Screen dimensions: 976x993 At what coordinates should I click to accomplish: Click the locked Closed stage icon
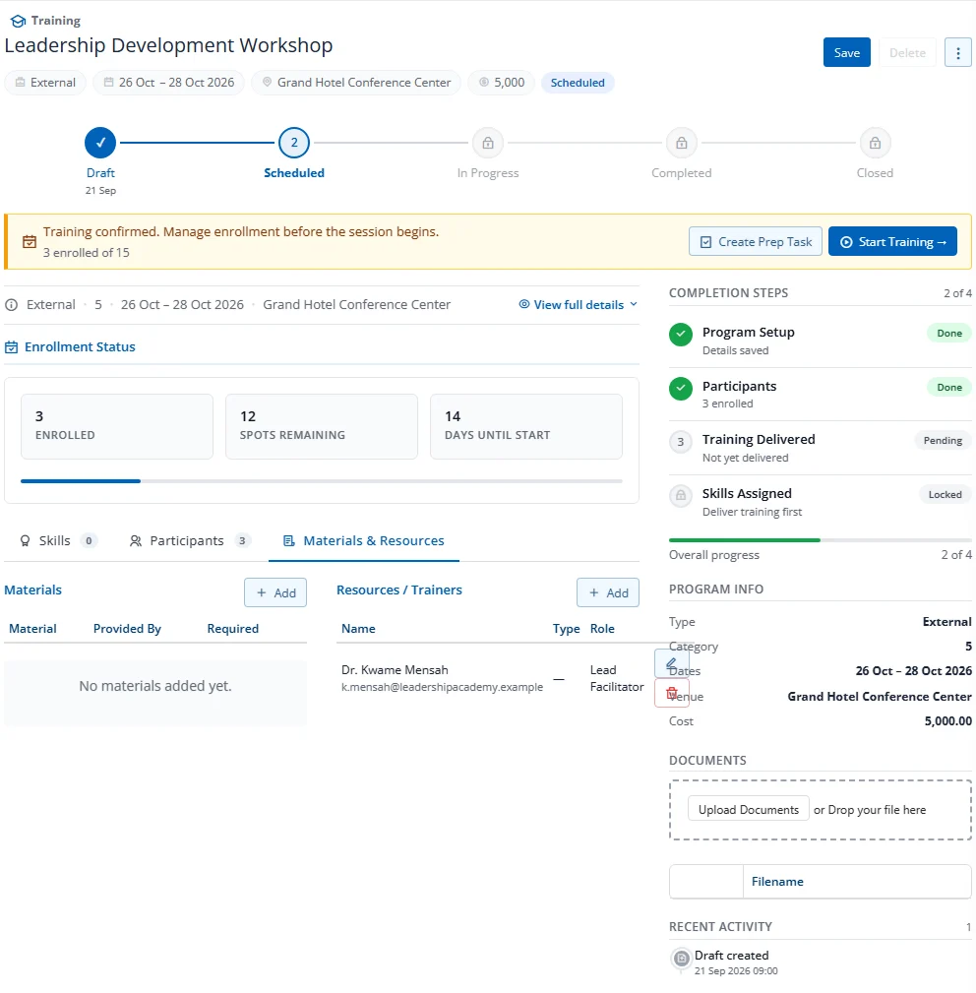click(x=875, y=143)
